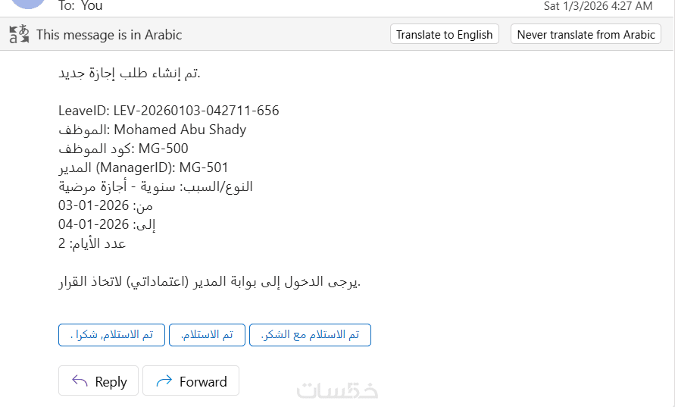Image resolution: width=675 pixels, height=407 pixels.
Task: Click the "To: You" recipient line
Action: click(x=80, y=6)
